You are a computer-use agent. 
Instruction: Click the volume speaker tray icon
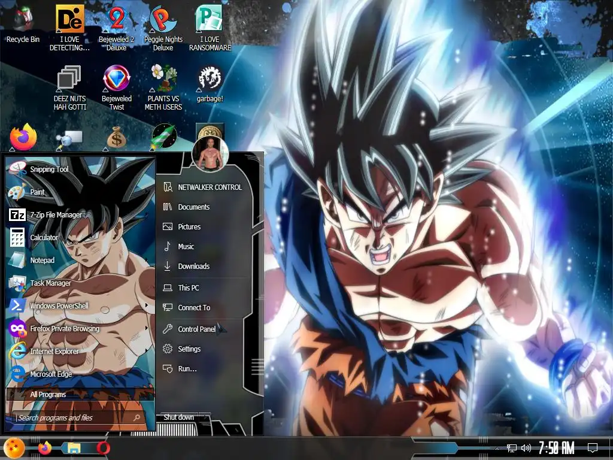526,448
